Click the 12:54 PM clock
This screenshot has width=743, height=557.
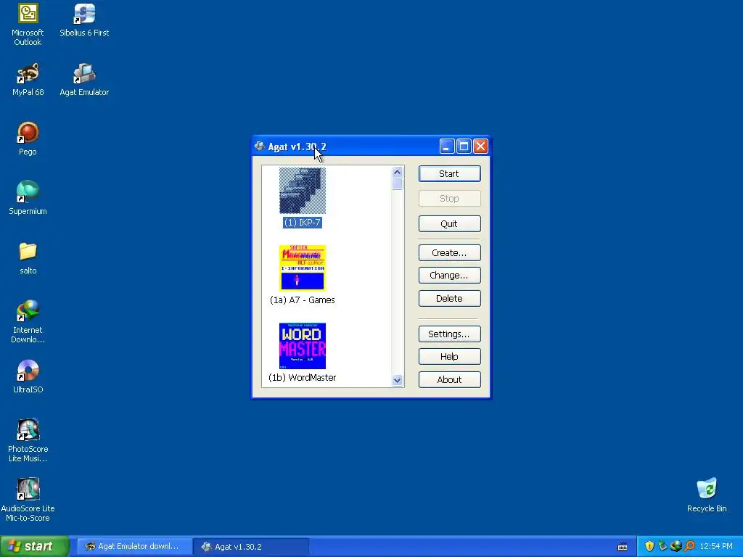coord(716,547)
